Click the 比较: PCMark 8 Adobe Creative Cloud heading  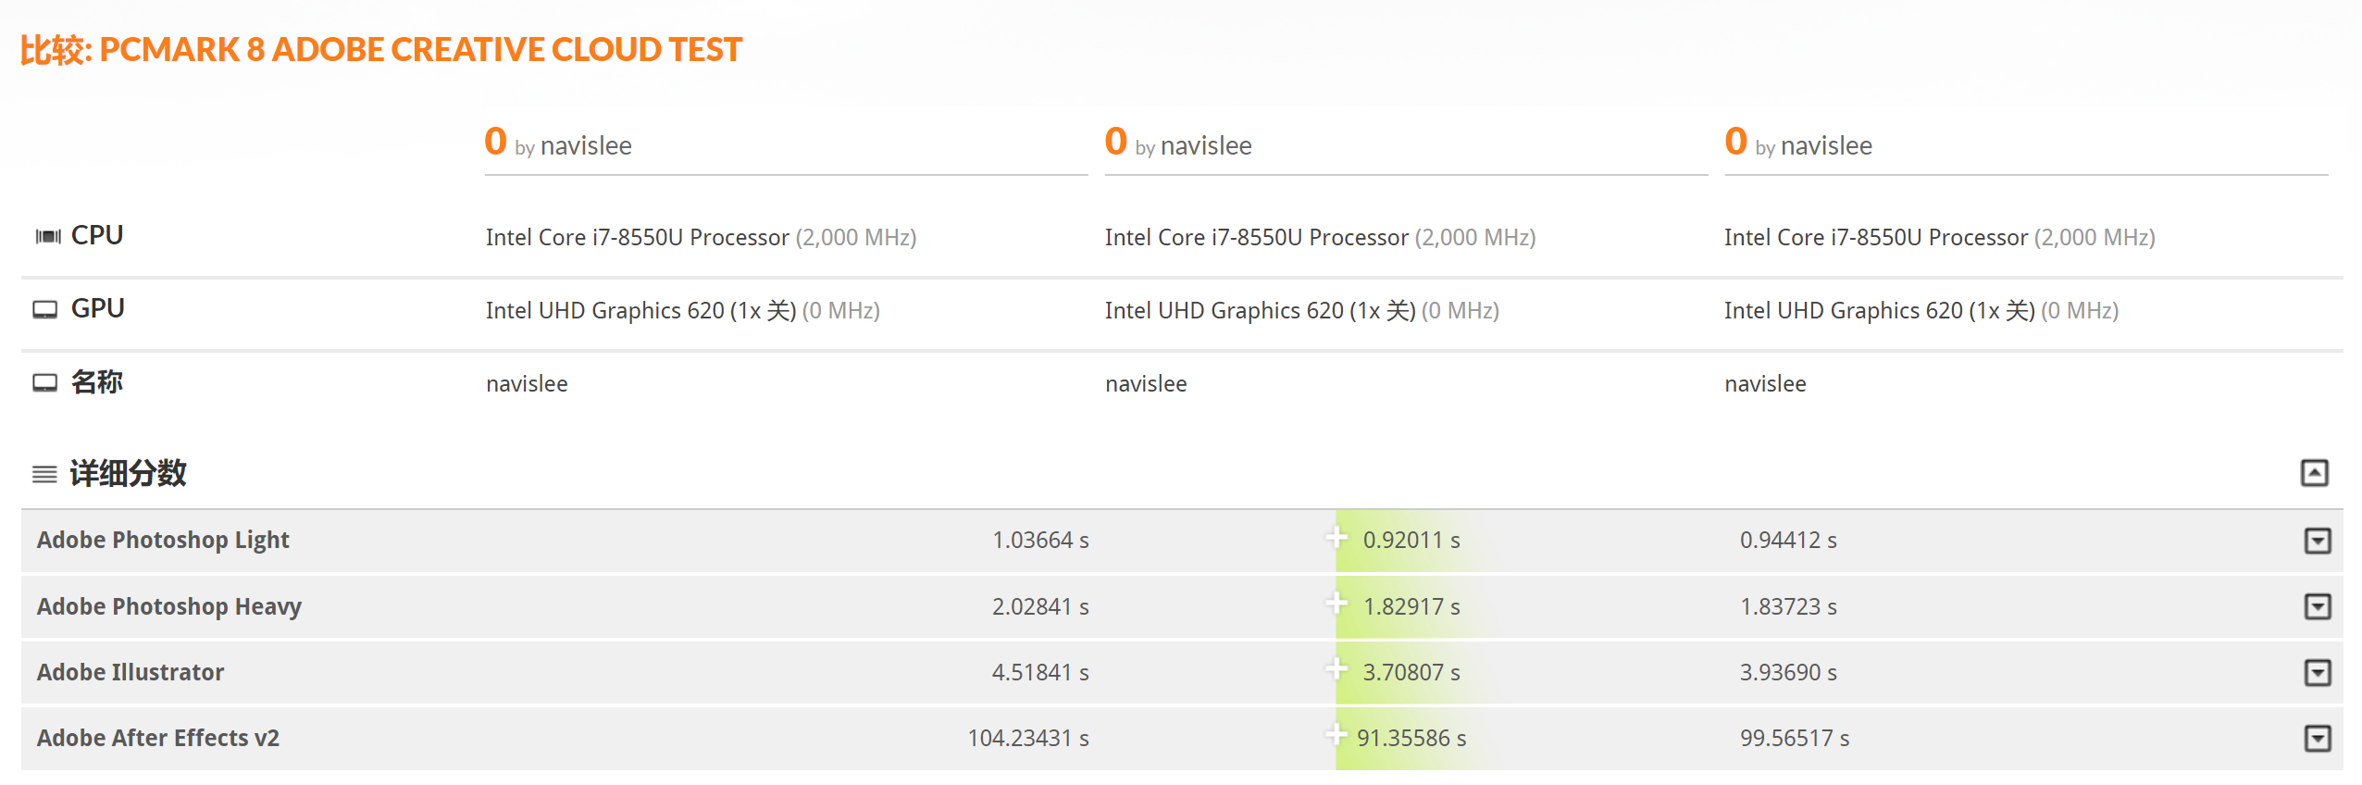pyautogui.click(x=381, y=50)
